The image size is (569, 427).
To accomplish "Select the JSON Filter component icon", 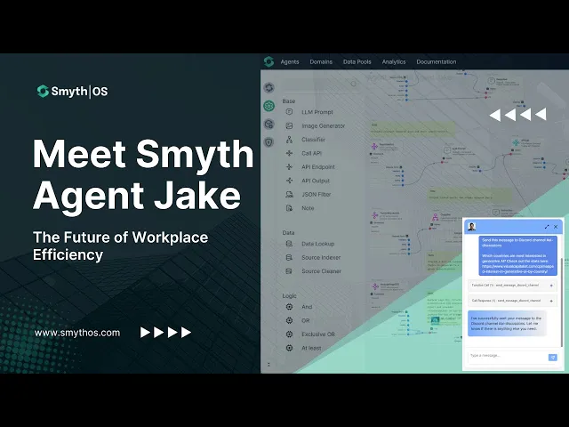I will [289, 194].
